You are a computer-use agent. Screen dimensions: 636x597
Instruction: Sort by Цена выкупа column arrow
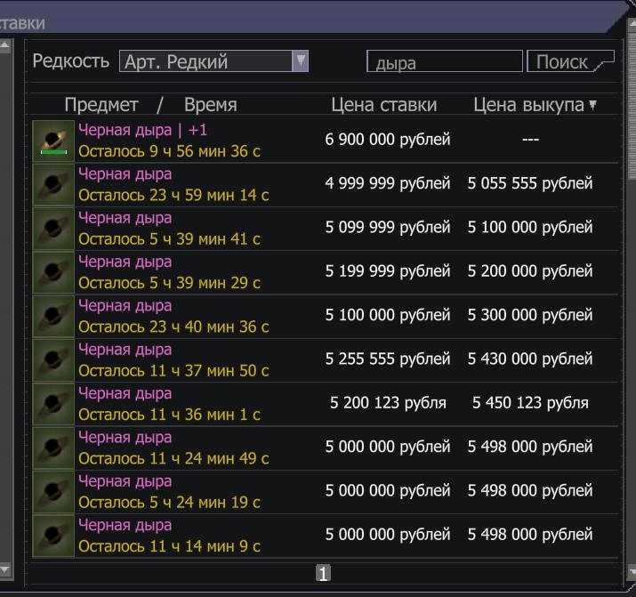[592, 105]
